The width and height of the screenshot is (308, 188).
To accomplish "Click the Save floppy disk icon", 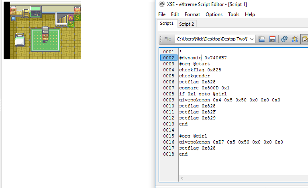I will (x=272, y=39).
